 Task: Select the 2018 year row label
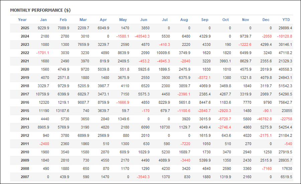[25, 86]
